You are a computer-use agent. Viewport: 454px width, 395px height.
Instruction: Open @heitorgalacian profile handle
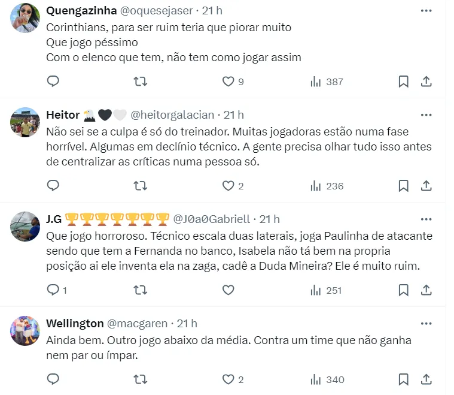(x=173, y=114)
